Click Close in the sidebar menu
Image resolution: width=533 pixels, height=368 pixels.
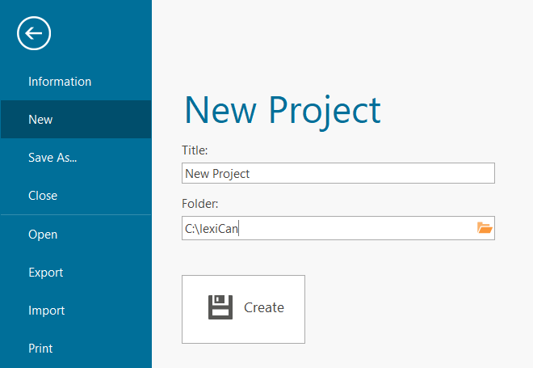coord(43,196)
